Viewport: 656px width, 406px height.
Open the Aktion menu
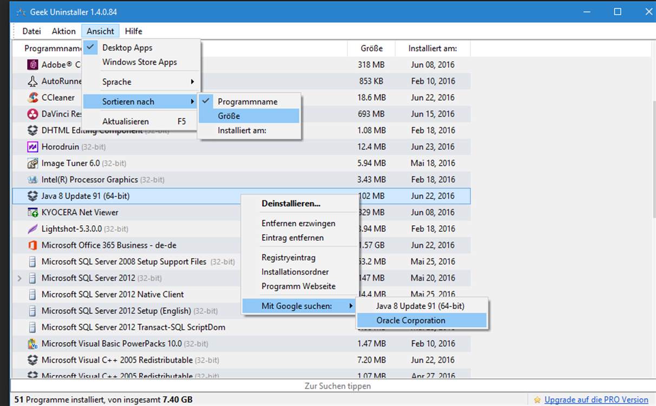64,31
